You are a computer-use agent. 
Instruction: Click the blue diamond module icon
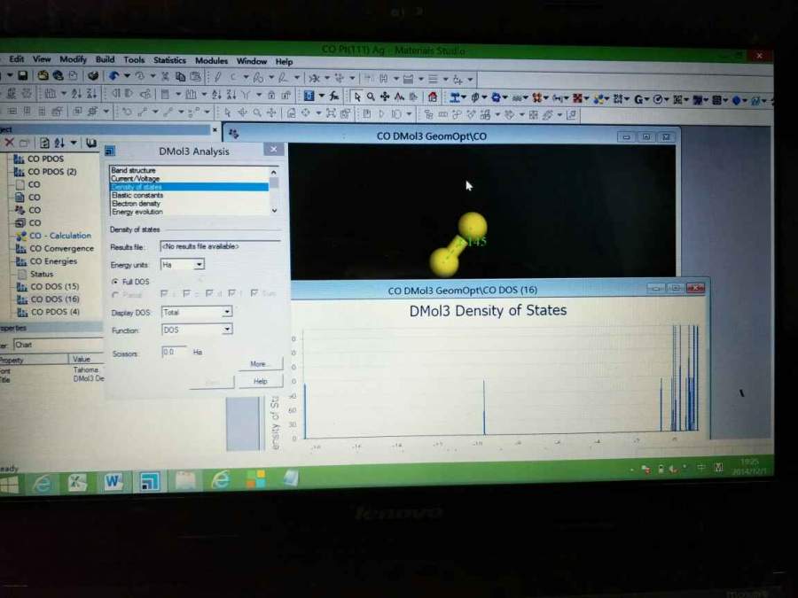click(x=737, y=101)
